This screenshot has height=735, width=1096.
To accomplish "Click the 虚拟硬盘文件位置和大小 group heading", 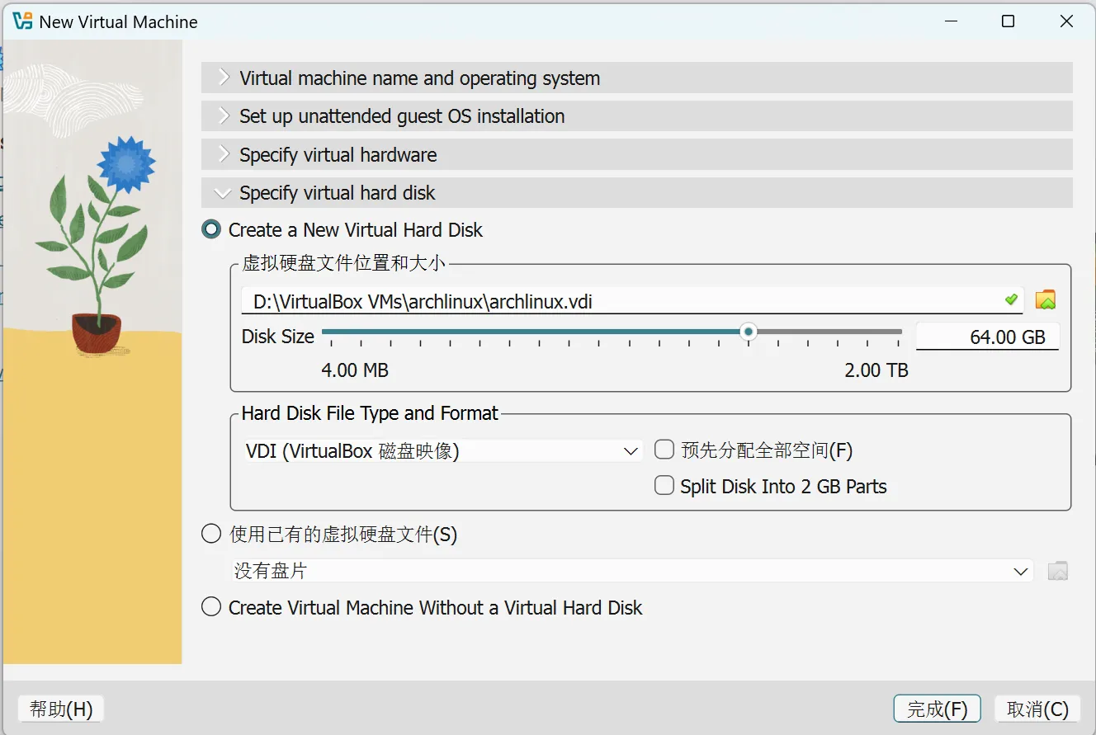I will [x=343, y=263].
